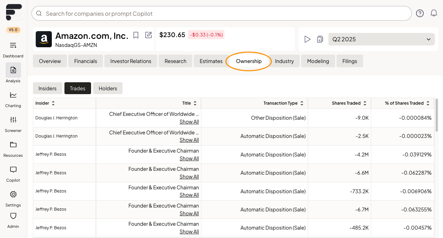Image resolution: width=443 pixels, height=238 pixels.
Task: Click the NasdaqGS-AMZN ticker text
Action: tap(76, 45)
